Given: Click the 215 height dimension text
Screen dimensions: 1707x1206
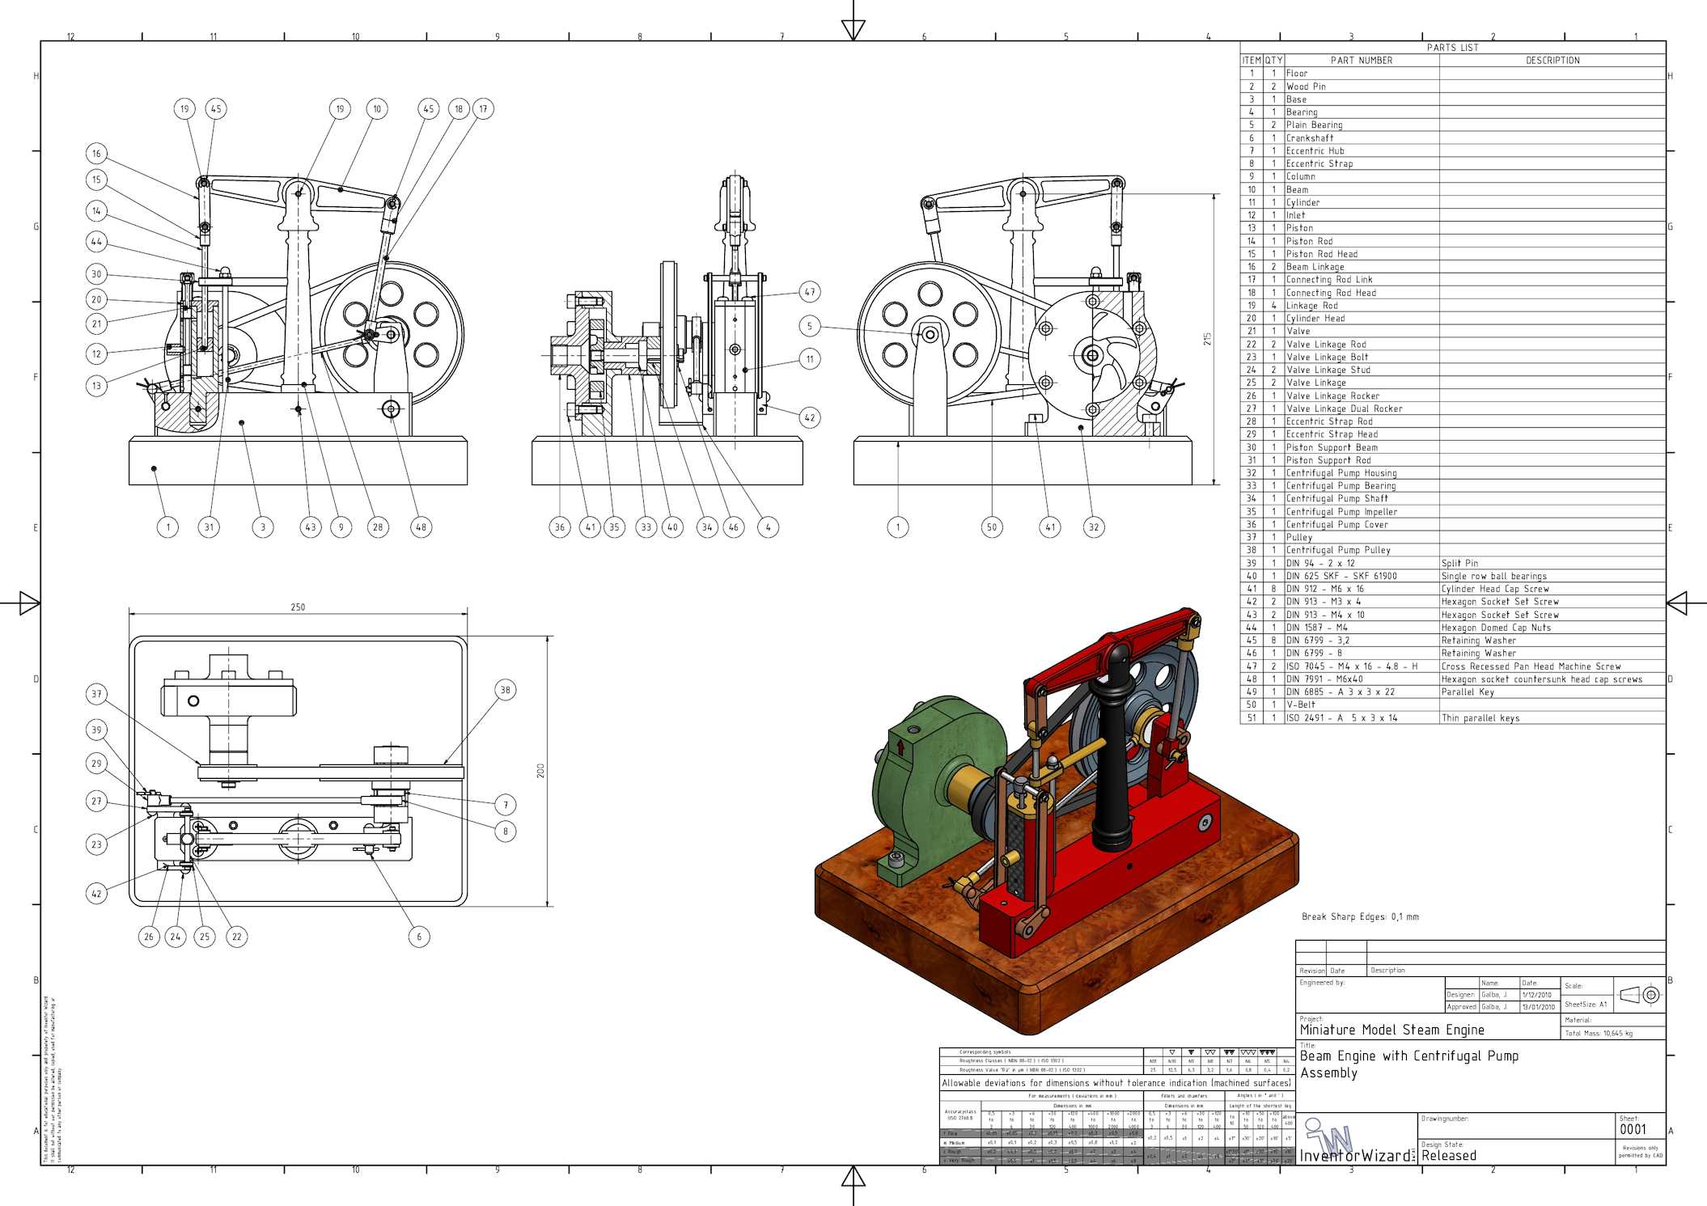Looking at the screenshot, I should click(1207, 338).
